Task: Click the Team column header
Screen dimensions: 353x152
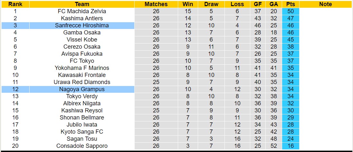Action: click(x=82, y=4)
